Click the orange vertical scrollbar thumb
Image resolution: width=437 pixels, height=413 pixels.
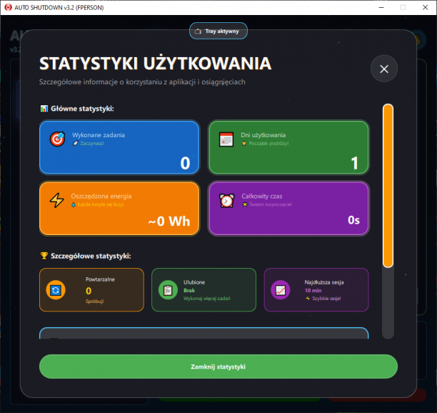388,186
